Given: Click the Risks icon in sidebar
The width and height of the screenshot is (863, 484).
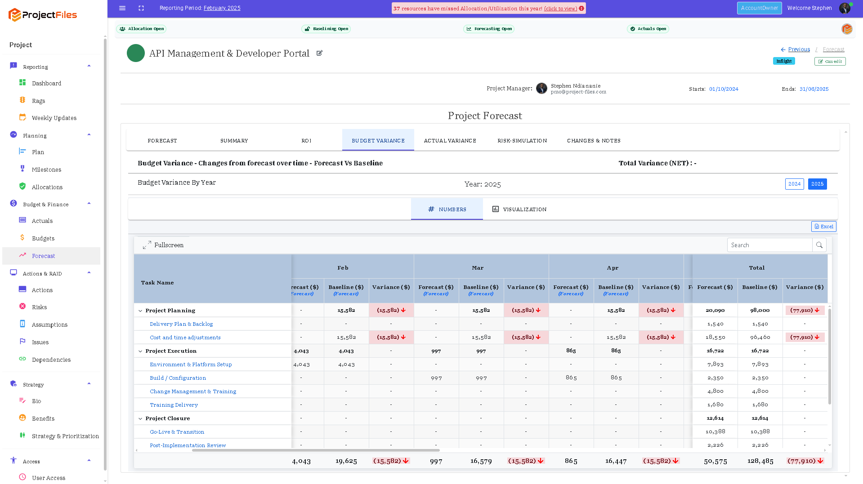Looking at the screenshot, I should (22, 306).
